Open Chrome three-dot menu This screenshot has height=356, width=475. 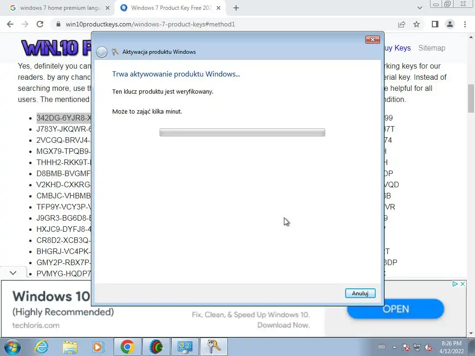(x=465, y=24)
